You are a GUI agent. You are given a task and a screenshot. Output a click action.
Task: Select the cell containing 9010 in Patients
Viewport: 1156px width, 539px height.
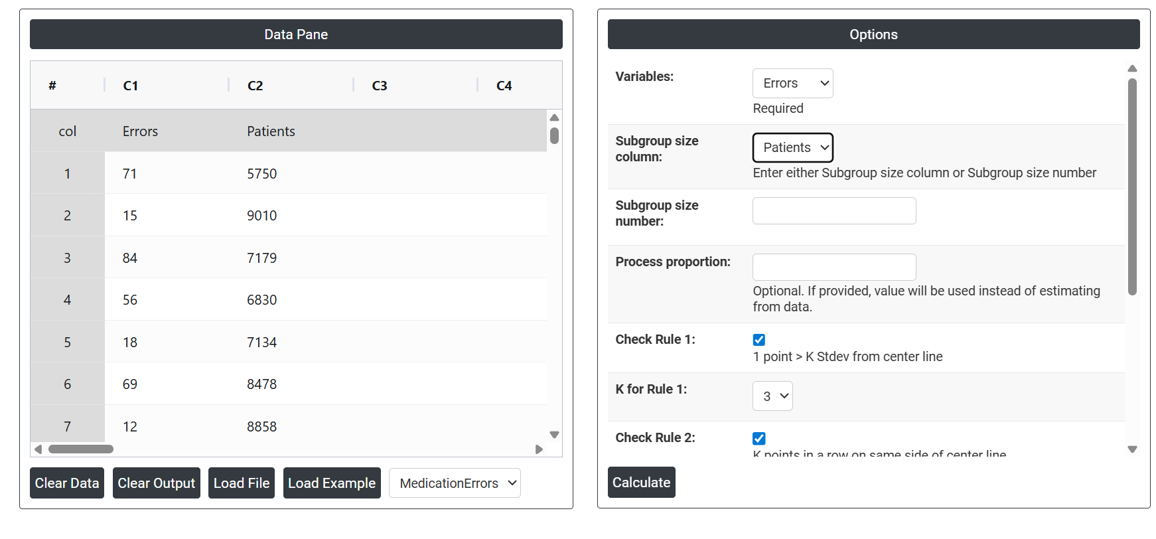click(x=262, y=216)
